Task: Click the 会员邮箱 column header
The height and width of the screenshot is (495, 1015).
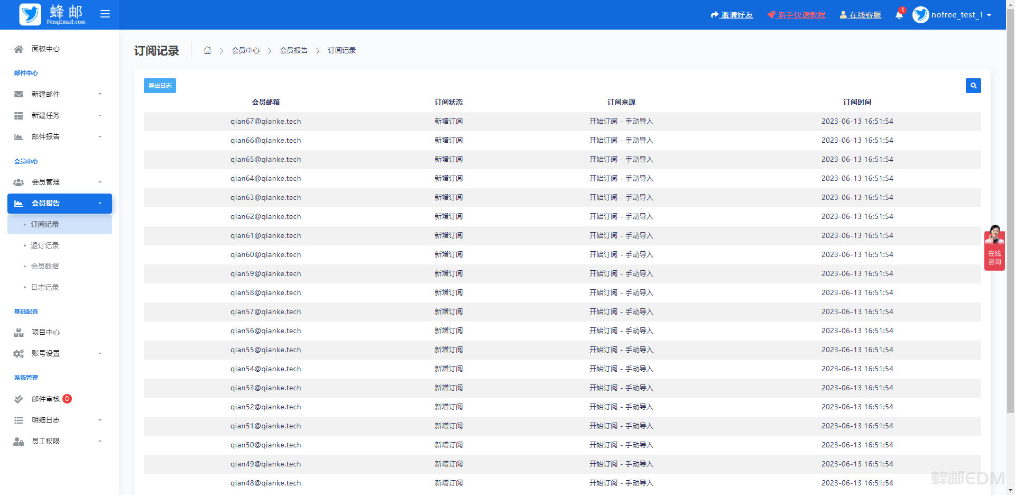Action: click(x=266, y=102)
